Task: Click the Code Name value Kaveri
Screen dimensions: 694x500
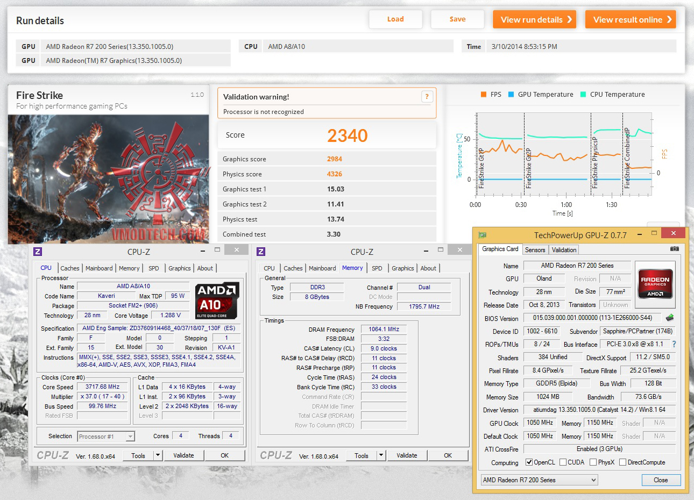Action: (107, 296)
